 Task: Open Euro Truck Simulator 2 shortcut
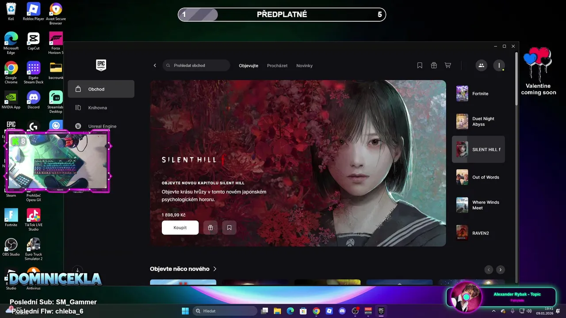(x=34, y=250)
